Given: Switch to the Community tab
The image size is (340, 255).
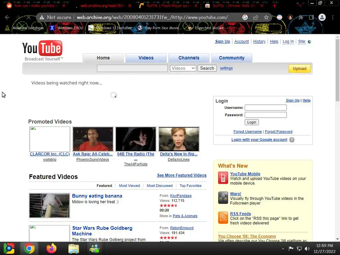Looking at the screenshot, I should pyautogui.click(x=231, y=58).
